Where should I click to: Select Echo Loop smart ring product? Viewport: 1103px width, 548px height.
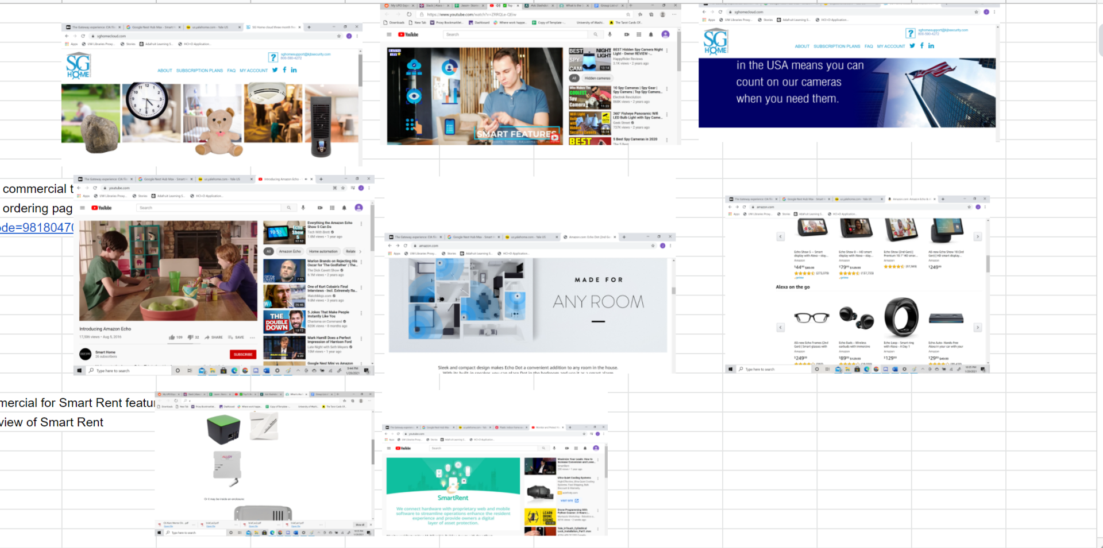pyautogui.click(x=901, y=317)
